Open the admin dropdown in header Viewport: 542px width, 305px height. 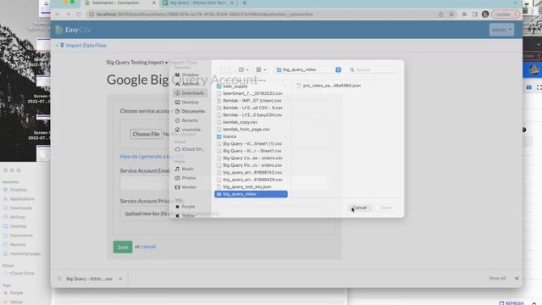[501, 30]
